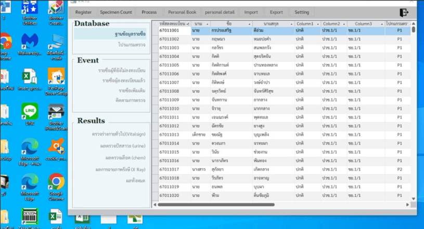The height and width of the screenshot is (229, 424).
Task: Open the Register menu
Action: (83, 12)
